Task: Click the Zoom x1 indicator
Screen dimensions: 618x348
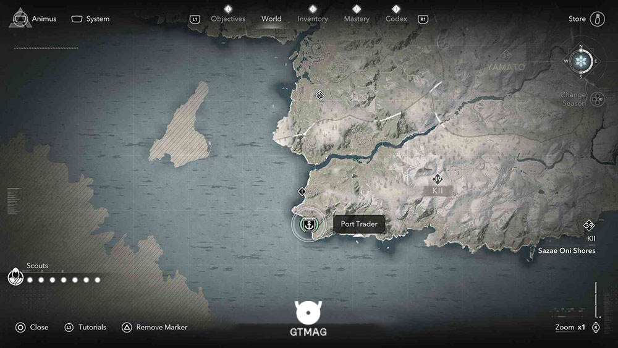Action: (570, 327)
